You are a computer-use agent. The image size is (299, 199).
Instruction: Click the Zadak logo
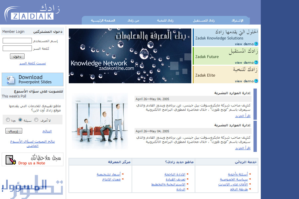coord(32,13)
